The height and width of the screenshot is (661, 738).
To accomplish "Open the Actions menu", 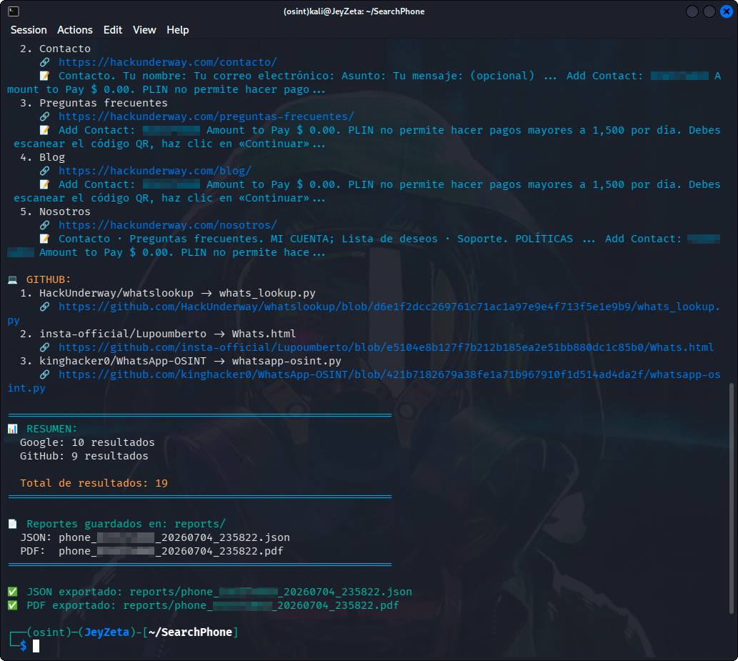I will (x=75, y=30).
